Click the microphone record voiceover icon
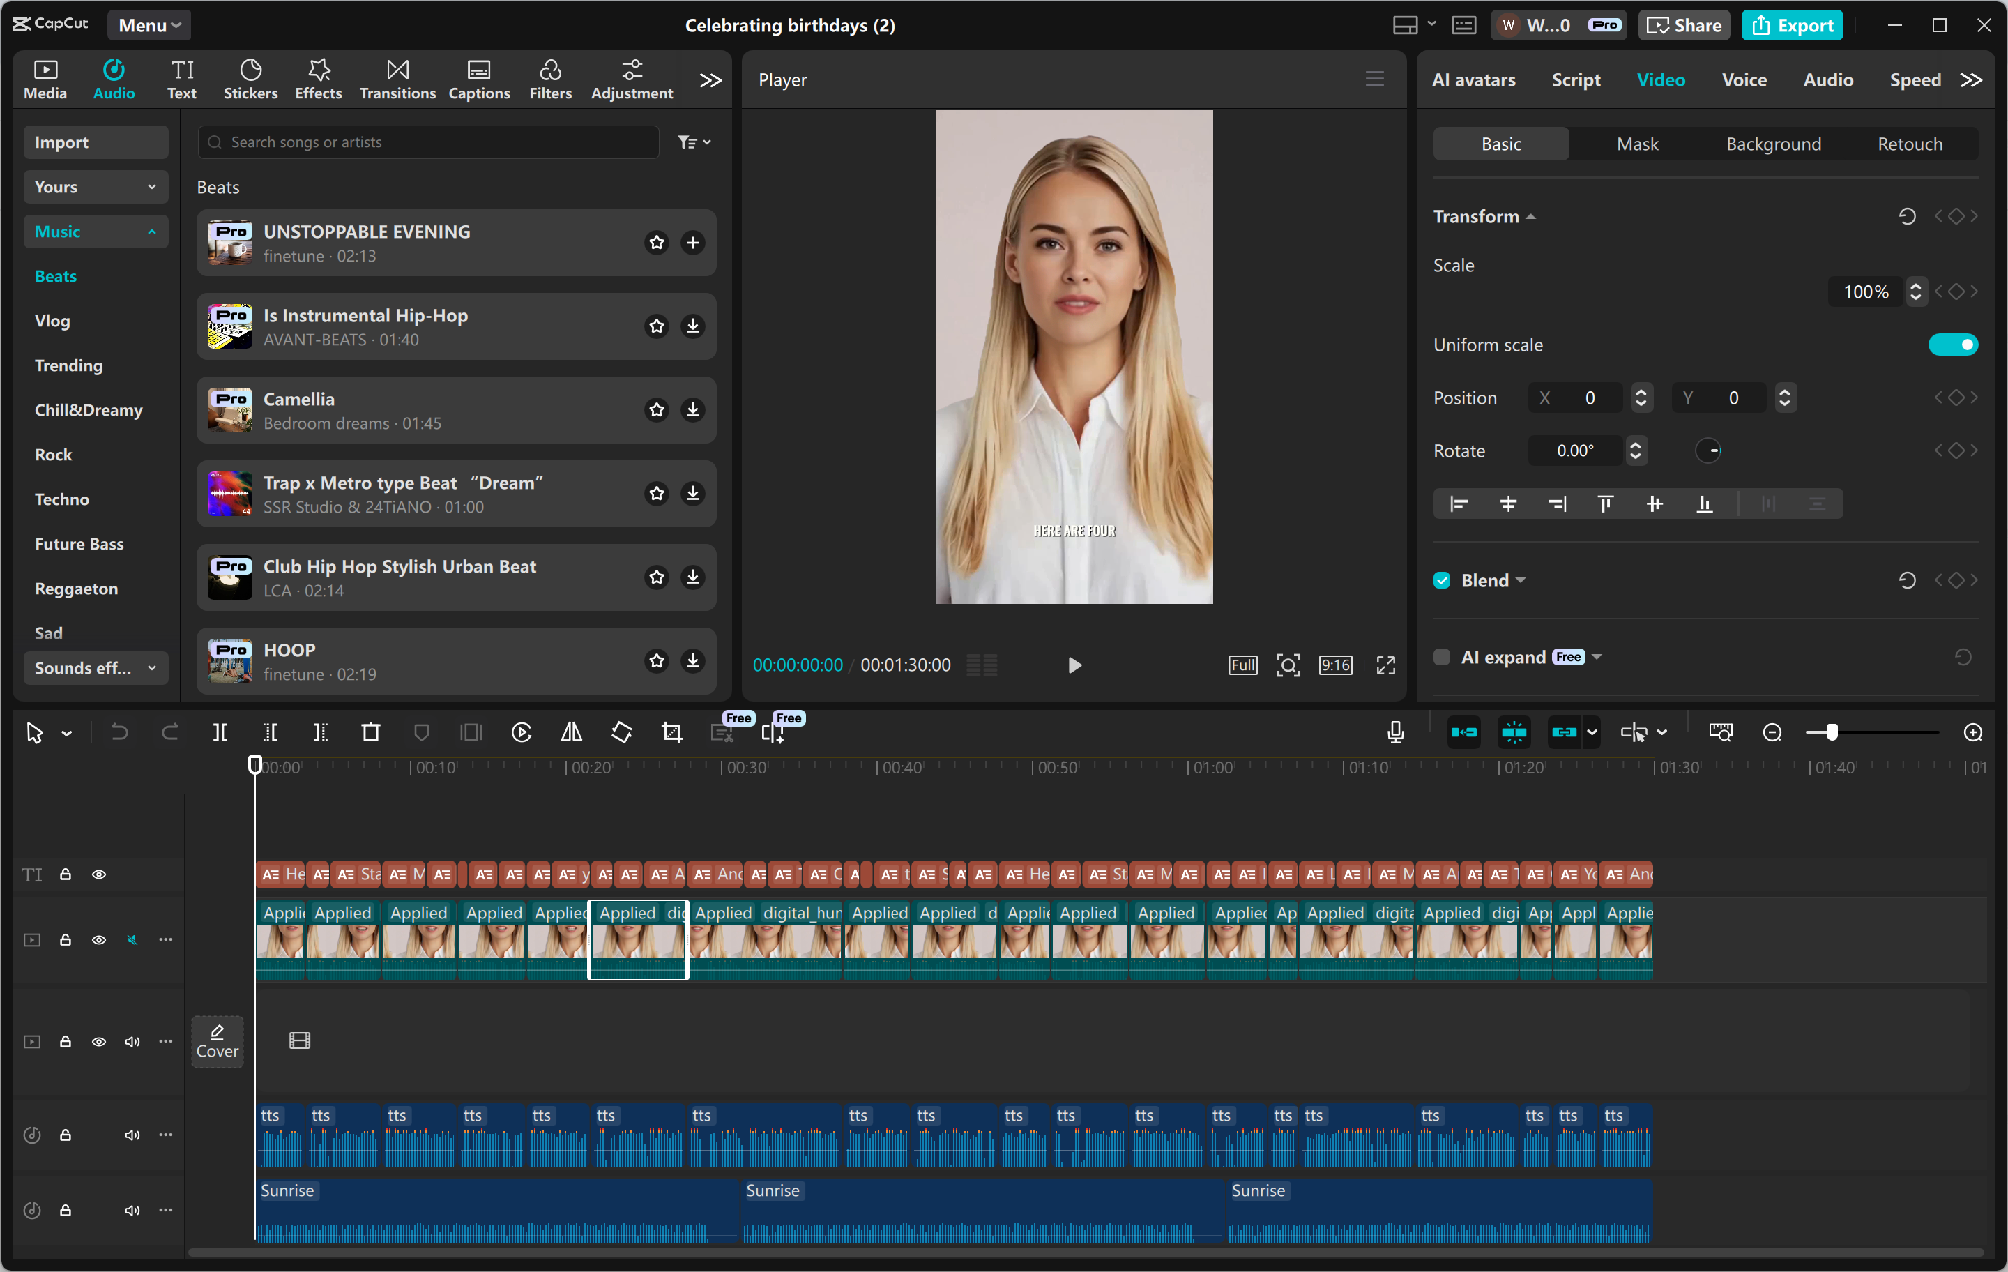The image size is (2008, 1272). pyautogui.click(x=1395, y=732)
